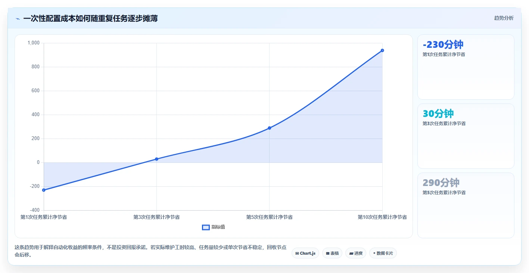Toggle the 指标值 legend item

click(214, 227)
